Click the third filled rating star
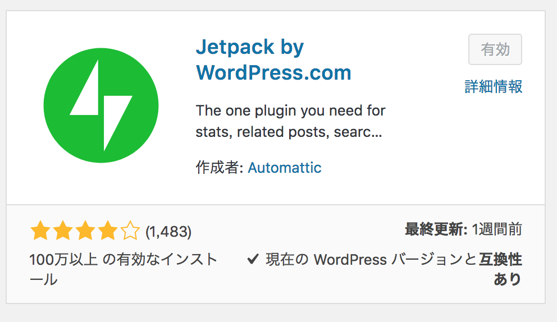Screen dimensions: 557x322 85,231
